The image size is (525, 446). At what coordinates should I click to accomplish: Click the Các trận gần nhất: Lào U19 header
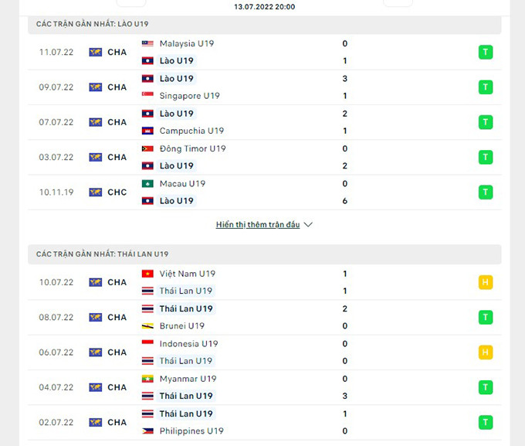pyautogui.click(x=93, y=25)
